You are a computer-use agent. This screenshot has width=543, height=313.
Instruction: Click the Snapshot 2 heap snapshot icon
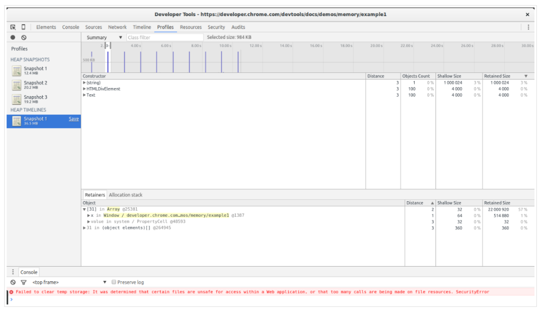(16, 85)
